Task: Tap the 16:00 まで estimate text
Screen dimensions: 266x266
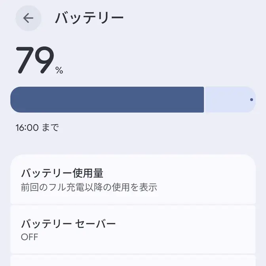Action: pos(37,127)
